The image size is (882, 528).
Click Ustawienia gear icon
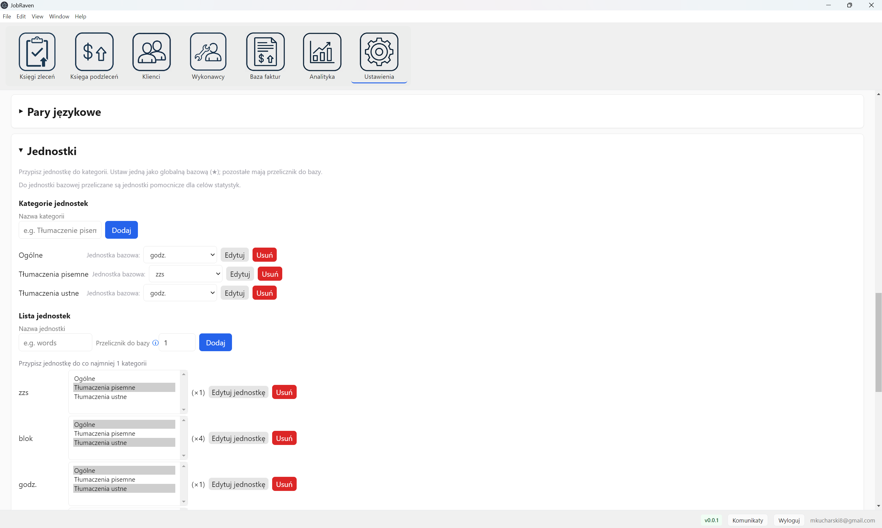[x=379, y=52]
